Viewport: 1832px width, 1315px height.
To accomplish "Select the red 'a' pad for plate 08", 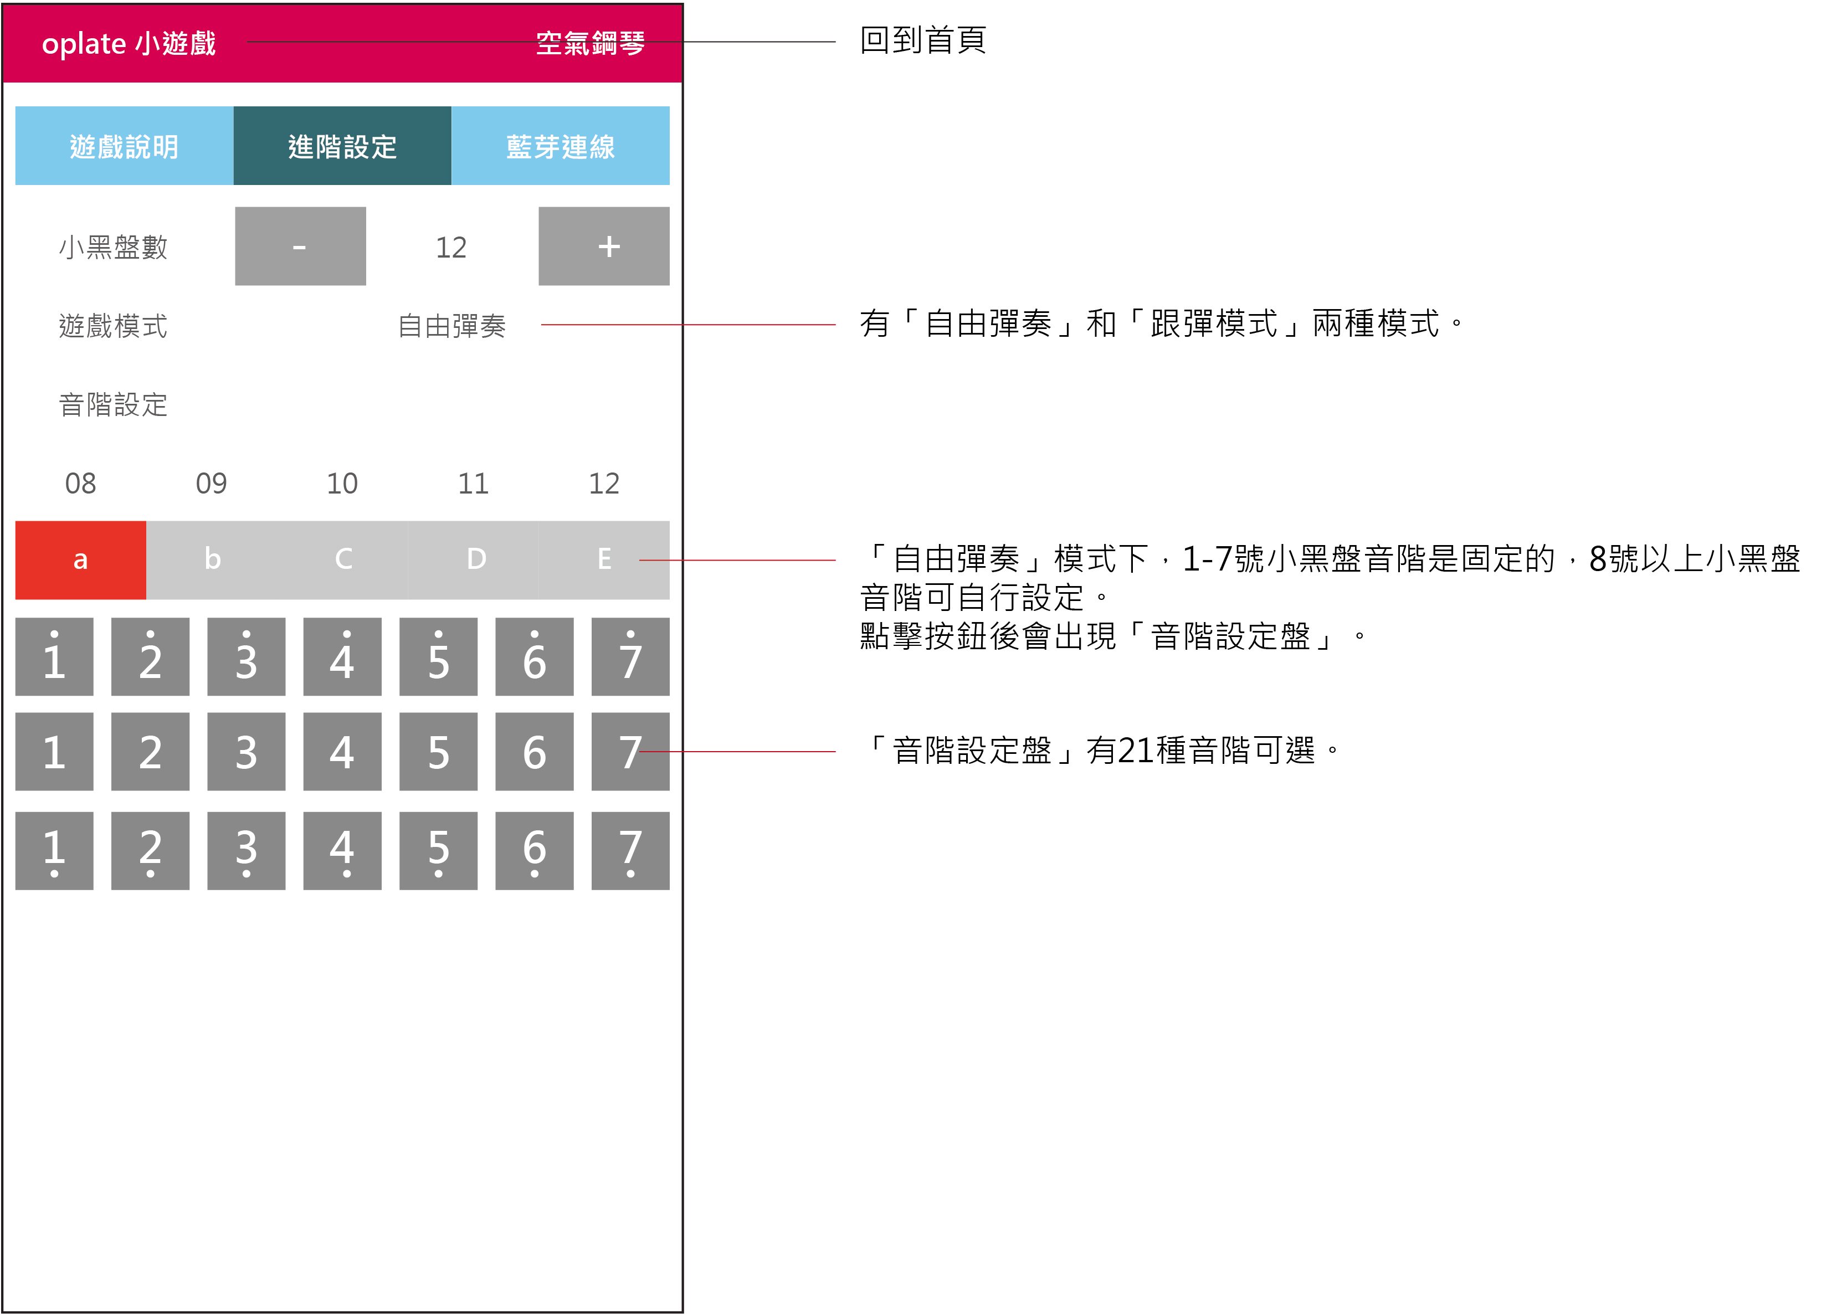I will [x=80, y=560].
